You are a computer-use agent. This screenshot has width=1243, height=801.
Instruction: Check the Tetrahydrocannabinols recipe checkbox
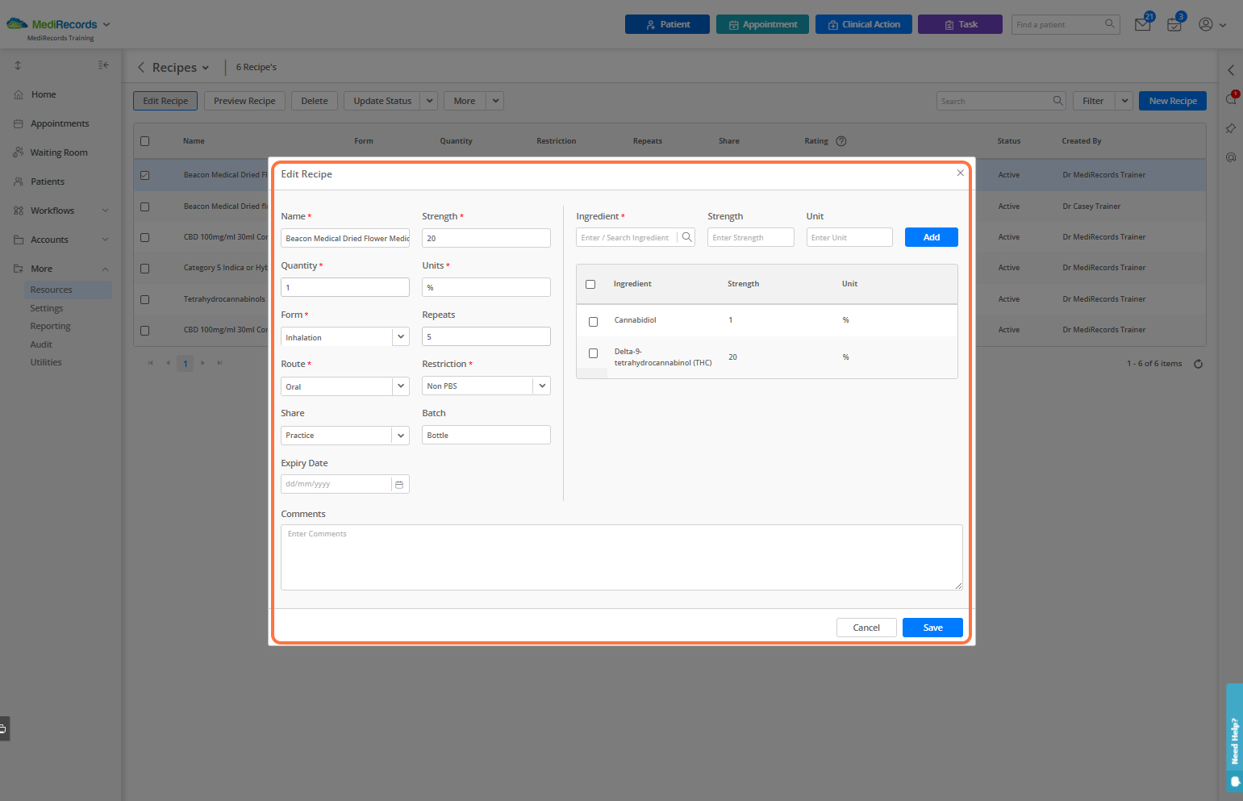pos(145,299)
